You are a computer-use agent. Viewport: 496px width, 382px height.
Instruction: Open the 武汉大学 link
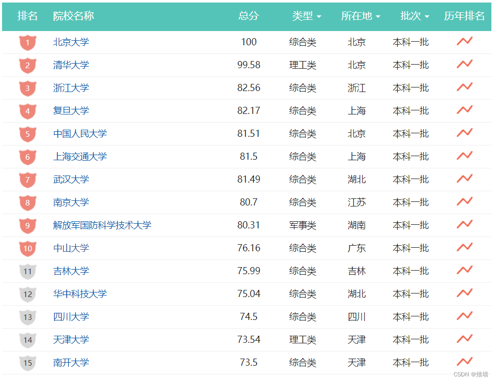coord(71,180)
